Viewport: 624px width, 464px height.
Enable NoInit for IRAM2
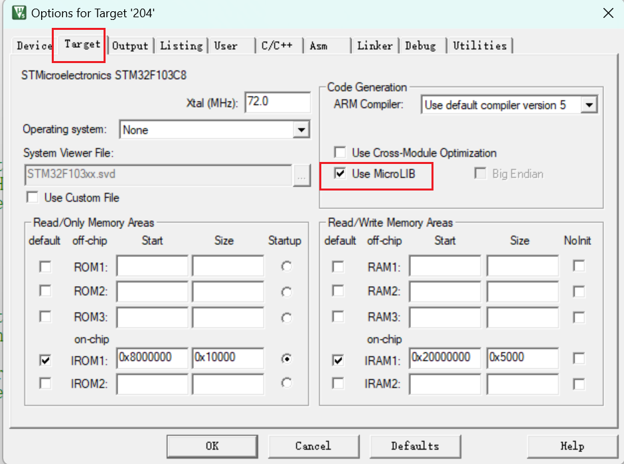tap(579, 384)
